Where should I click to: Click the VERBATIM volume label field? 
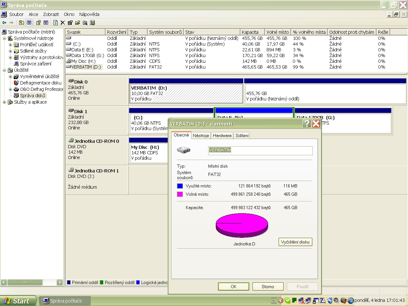click(260, 150)
